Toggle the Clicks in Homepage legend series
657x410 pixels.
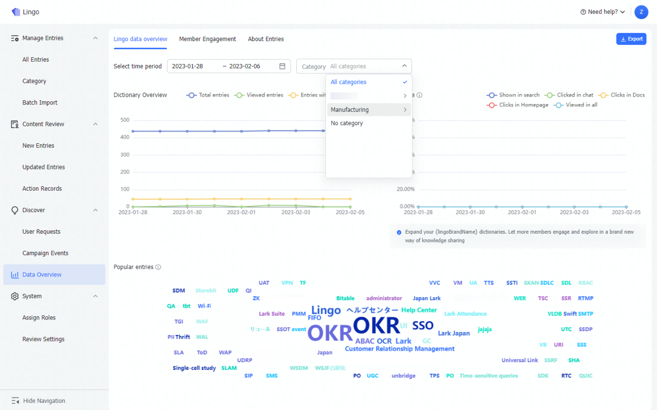click(517, 105)
